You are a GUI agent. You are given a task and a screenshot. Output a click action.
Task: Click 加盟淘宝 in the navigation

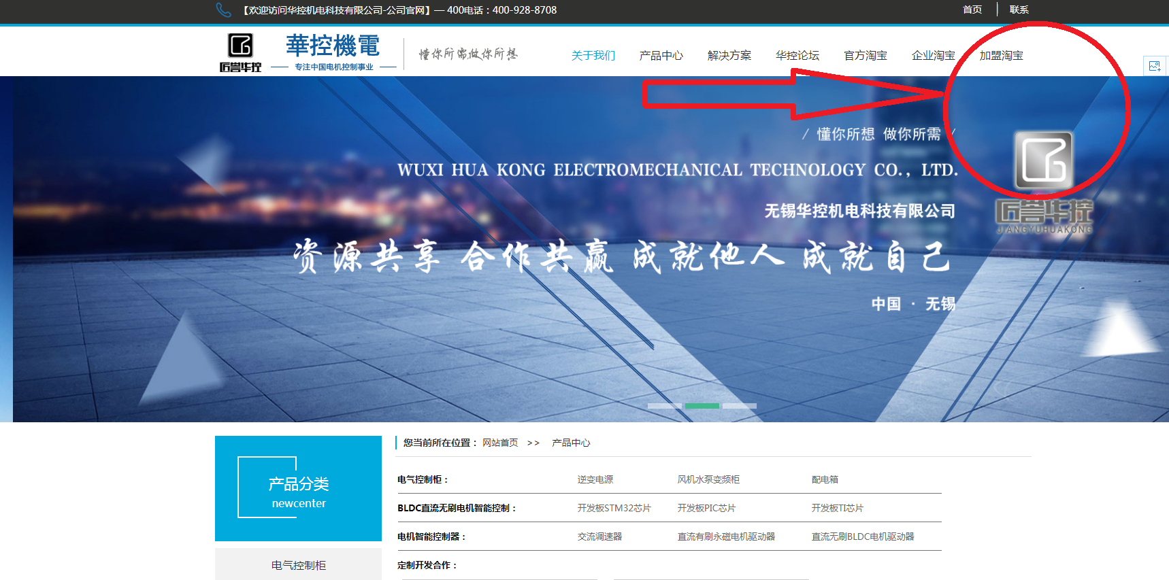pos(1002,56)
